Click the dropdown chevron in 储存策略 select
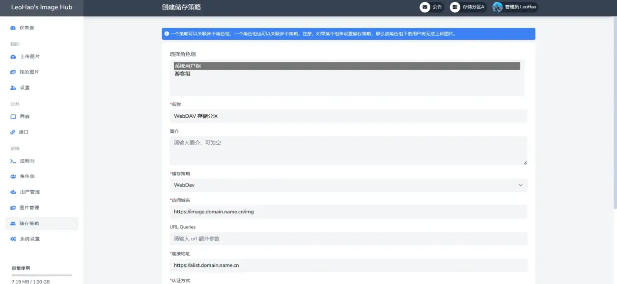The width and height of the screenshot is (617, 284). pyautogui.click(x=521, y=185)
